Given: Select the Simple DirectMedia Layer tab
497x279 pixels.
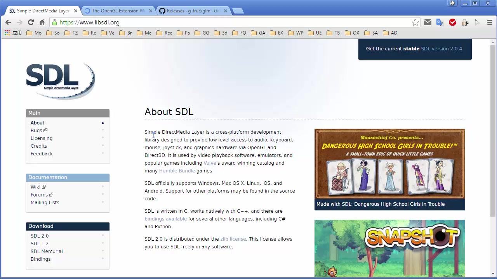Looking at the screenshot, I should (x=43, y=11).
